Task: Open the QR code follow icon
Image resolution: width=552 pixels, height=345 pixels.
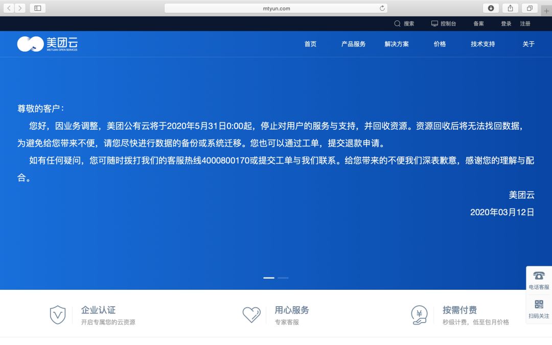Action: [539, 305]
